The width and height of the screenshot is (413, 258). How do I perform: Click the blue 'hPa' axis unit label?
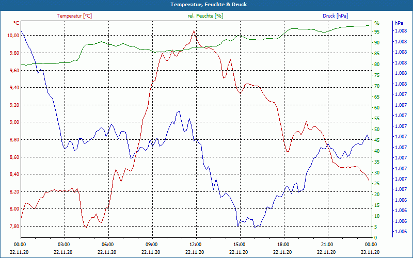[x=399, y=23]
